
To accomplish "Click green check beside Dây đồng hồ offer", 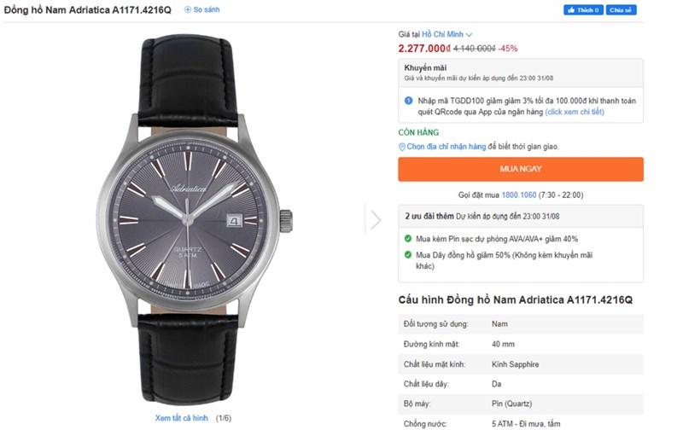I will click(x=409, y=254).
